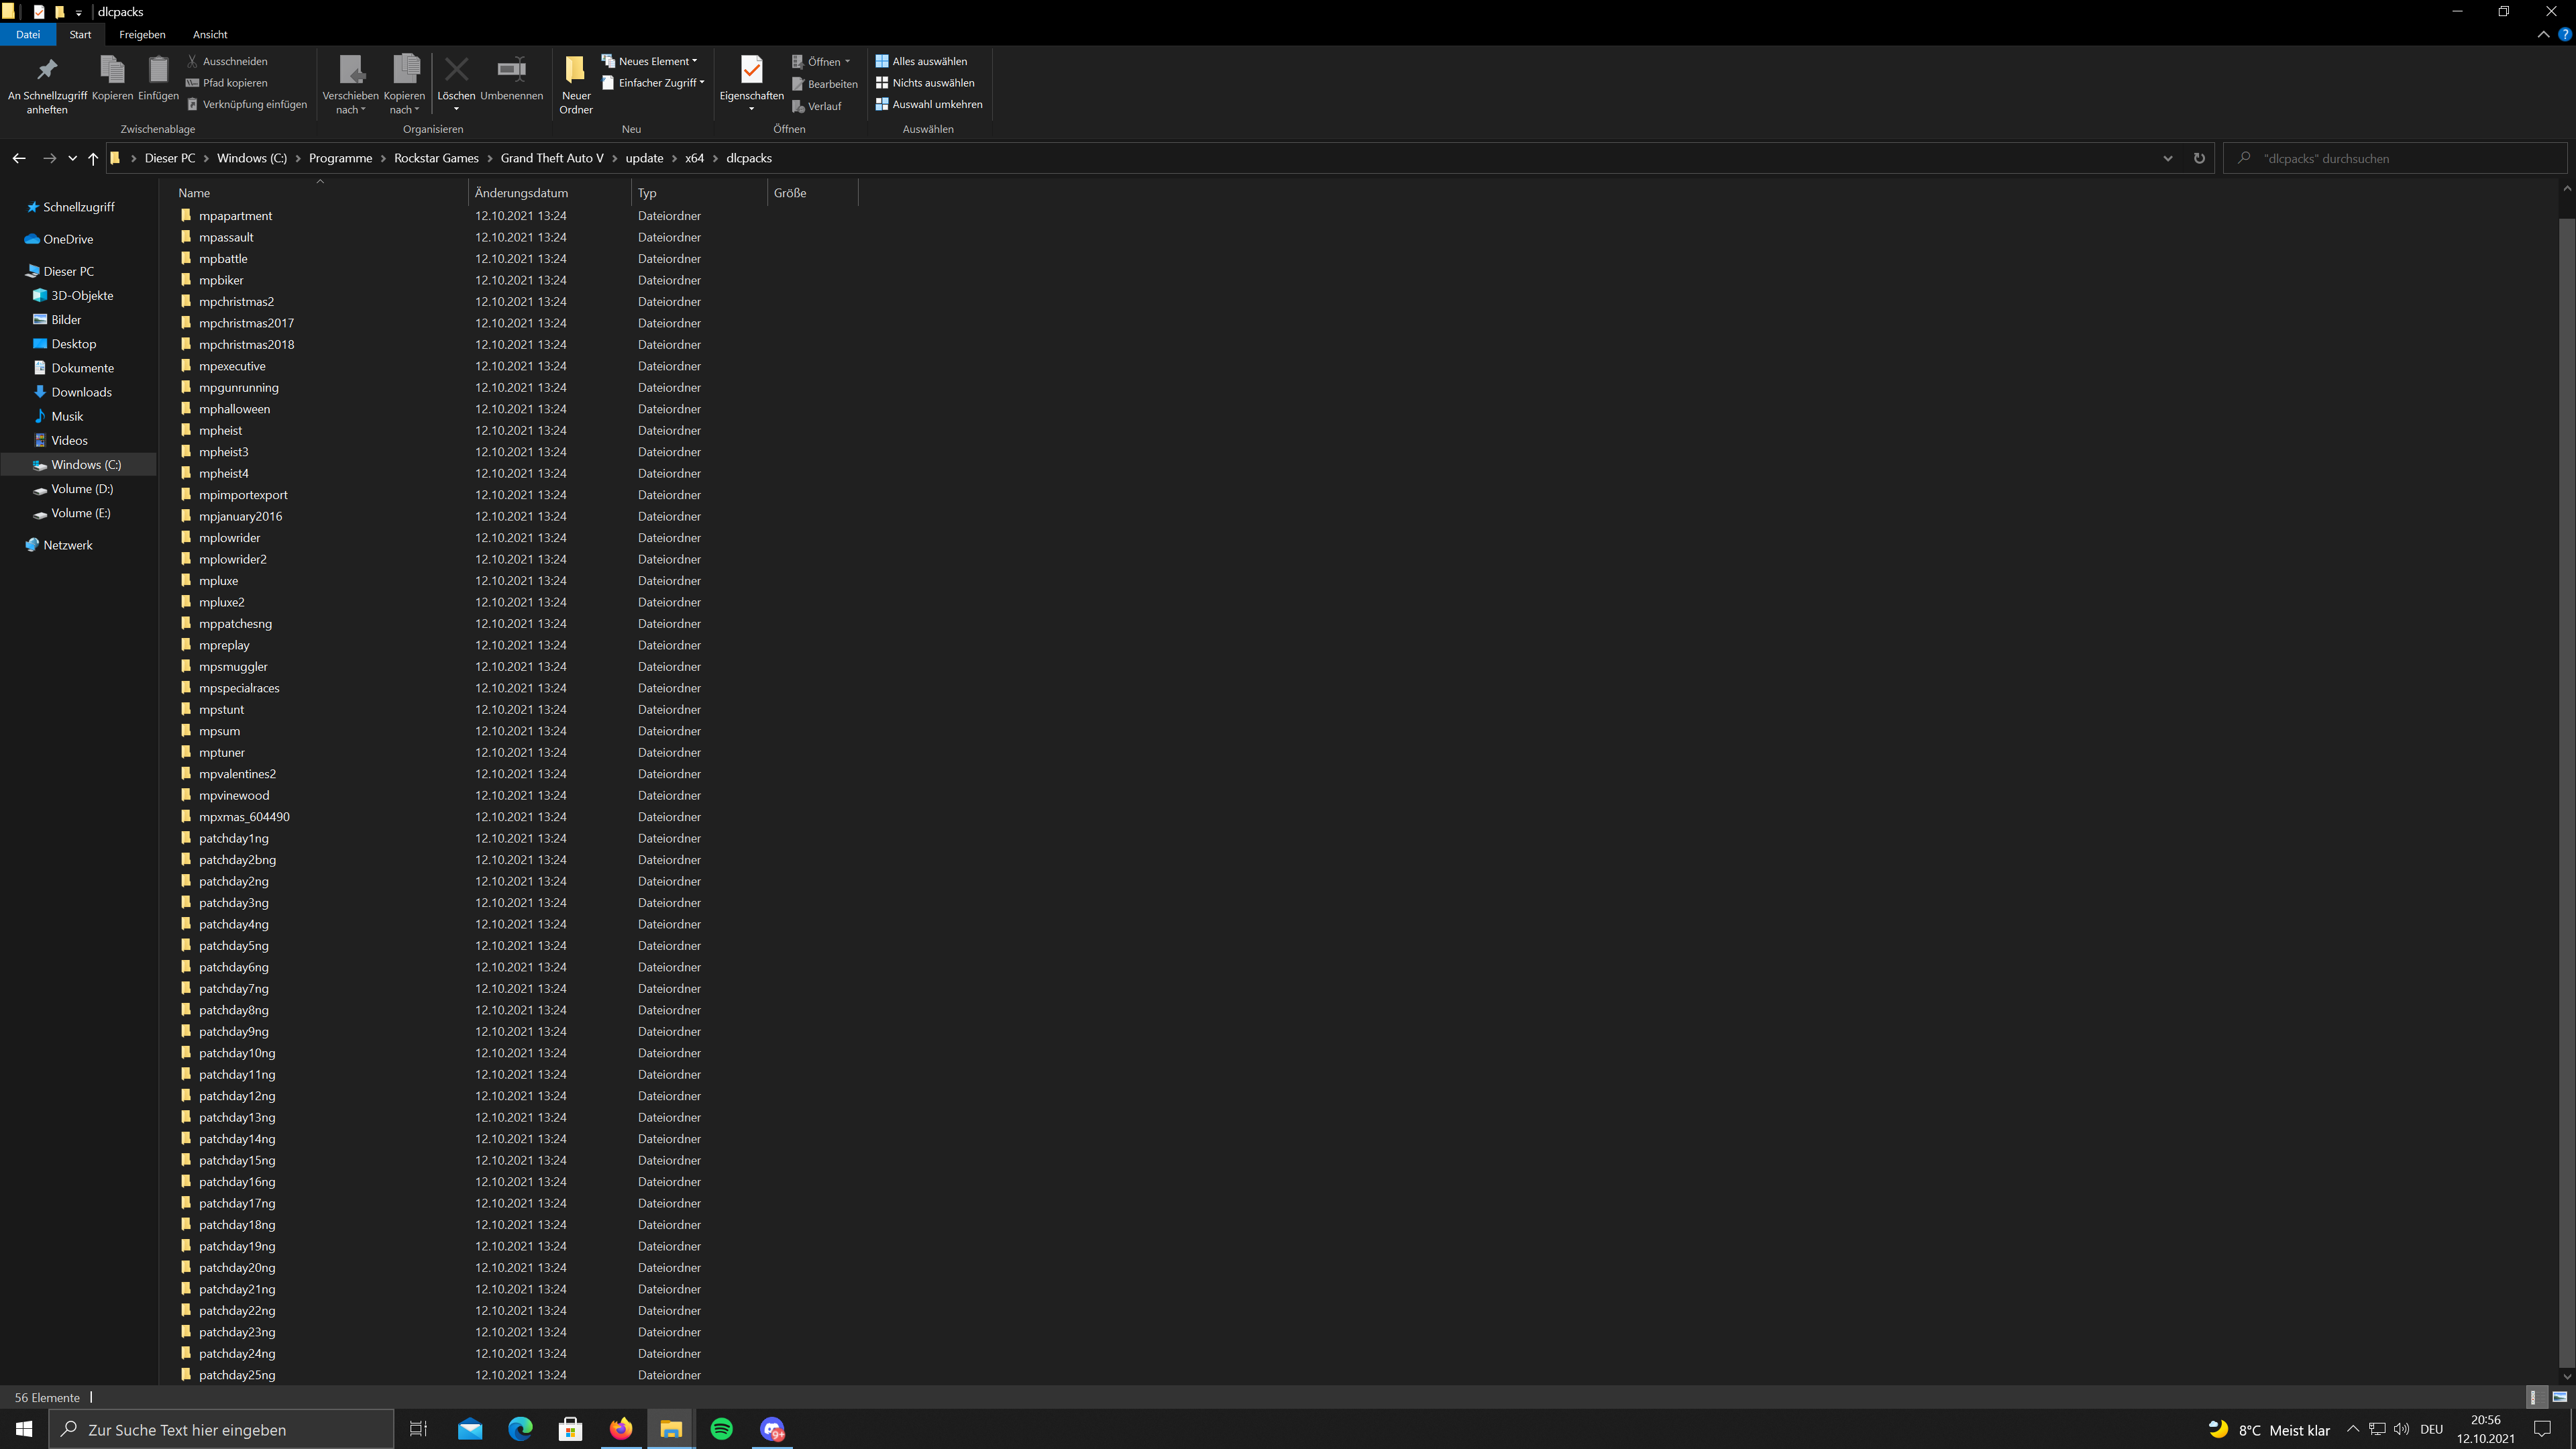Launch Firefox from the taskbar

[x=620, y=1429]
